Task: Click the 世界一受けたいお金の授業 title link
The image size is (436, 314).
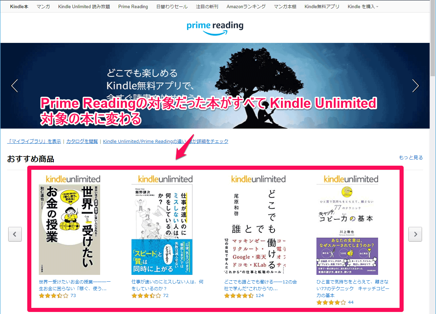Action: 75,285
